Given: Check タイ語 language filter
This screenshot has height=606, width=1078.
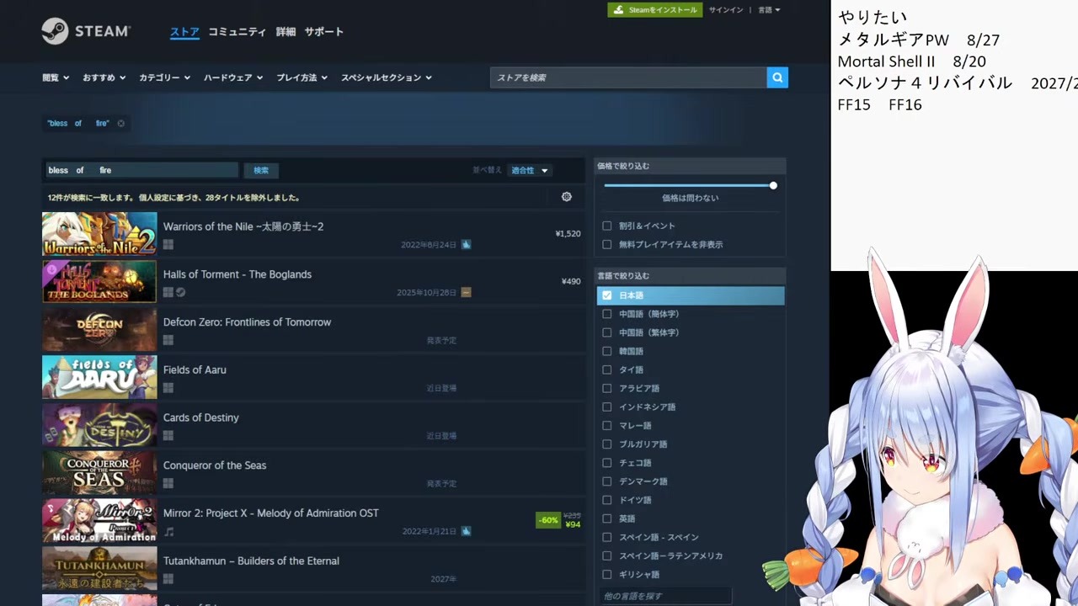Looking at the screenshot, I should pyautogui.click(x=606, y=369).
